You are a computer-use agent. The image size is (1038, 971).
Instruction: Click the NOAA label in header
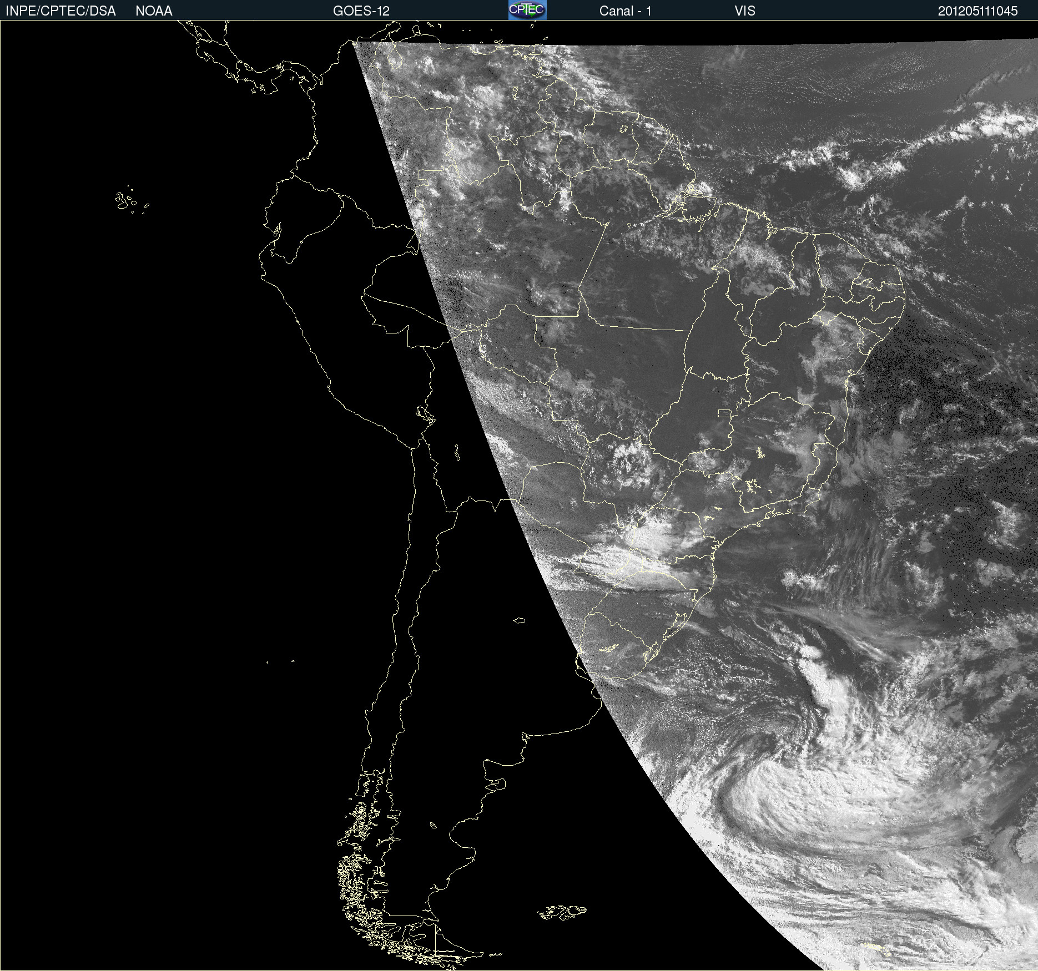coord(154,11)
